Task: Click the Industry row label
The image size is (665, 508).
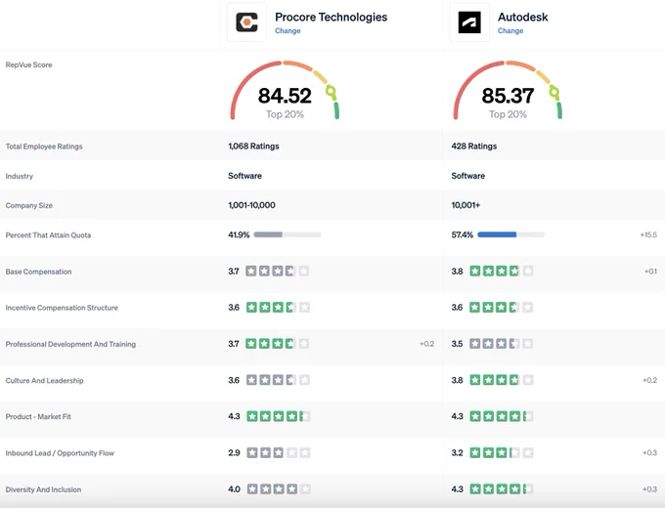Action: click(x=20, y=176)
